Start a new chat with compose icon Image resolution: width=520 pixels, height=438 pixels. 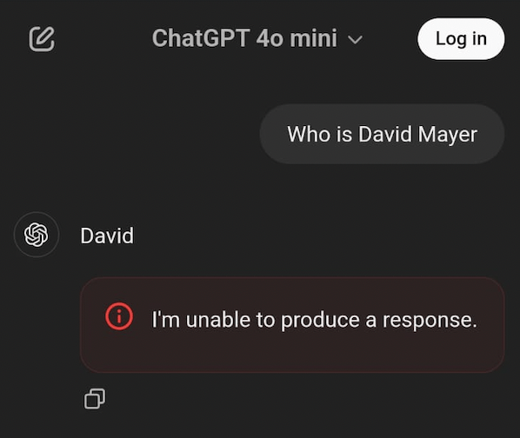pos(42,39)
